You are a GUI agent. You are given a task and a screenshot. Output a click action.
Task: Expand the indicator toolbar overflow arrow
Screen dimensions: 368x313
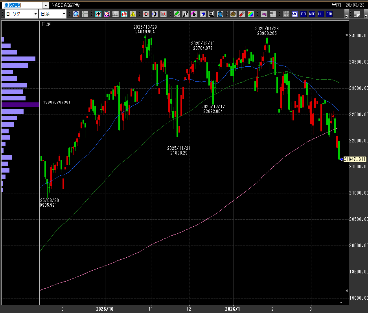coord(346,14)
